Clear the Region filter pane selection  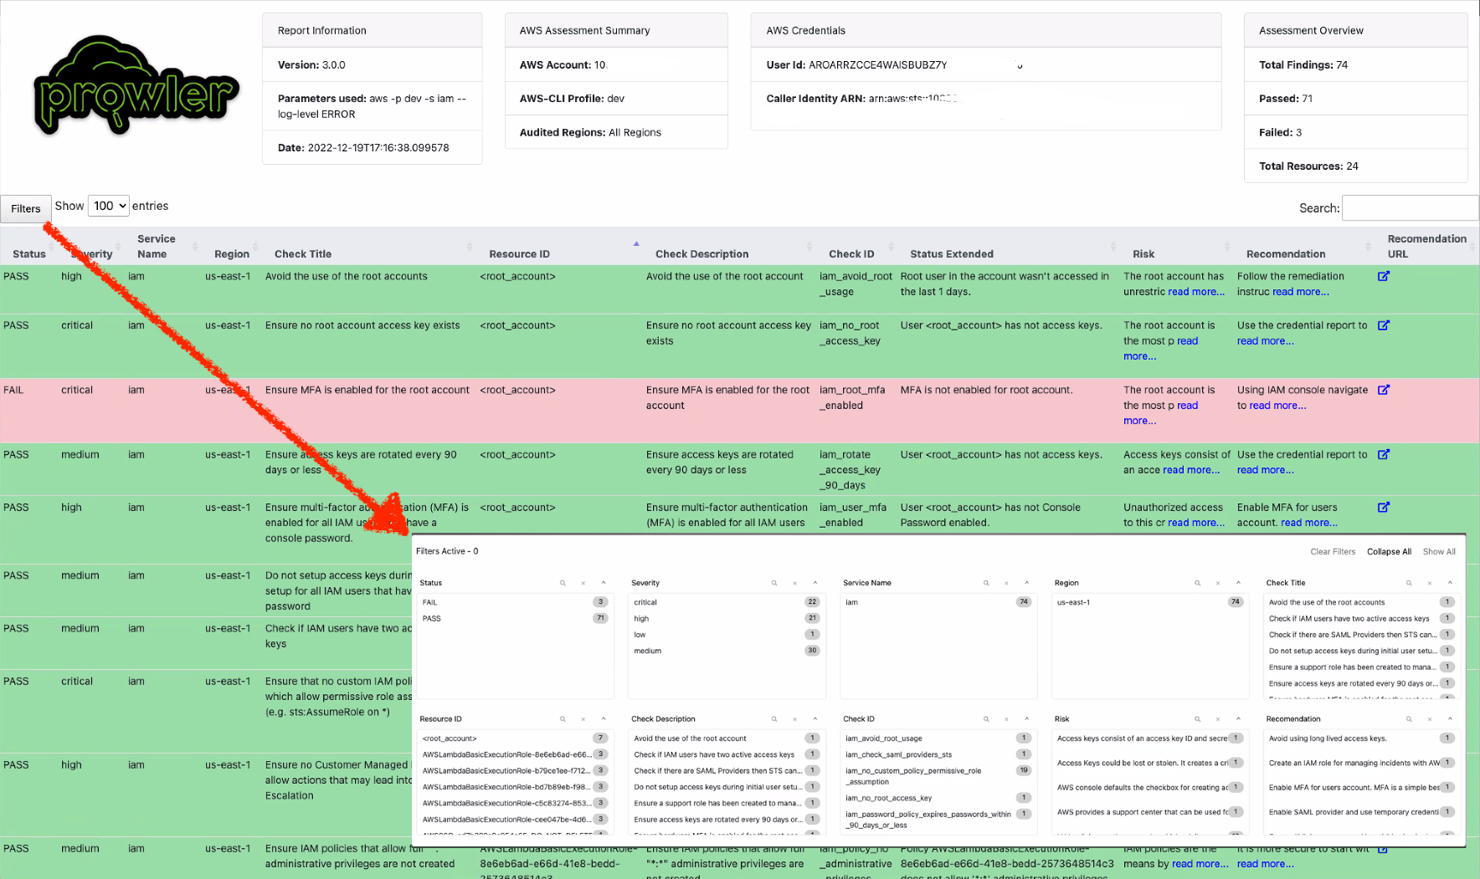1218,583
